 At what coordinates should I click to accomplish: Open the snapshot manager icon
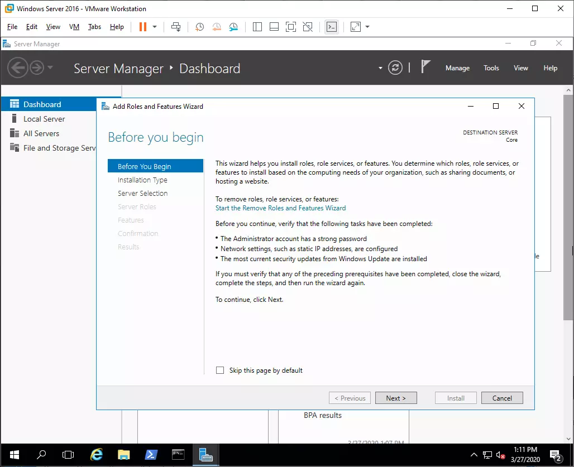pyautogui.click(x=233, y=27)
